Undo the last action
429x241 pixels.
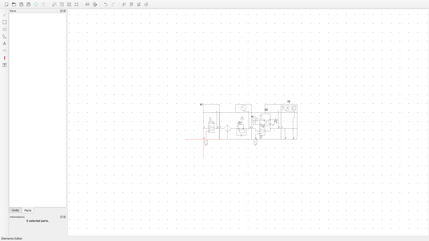pos(106,4)
